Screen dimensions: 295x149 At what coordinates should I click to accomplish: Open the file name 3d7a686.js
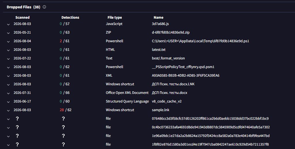pos(160,24)
